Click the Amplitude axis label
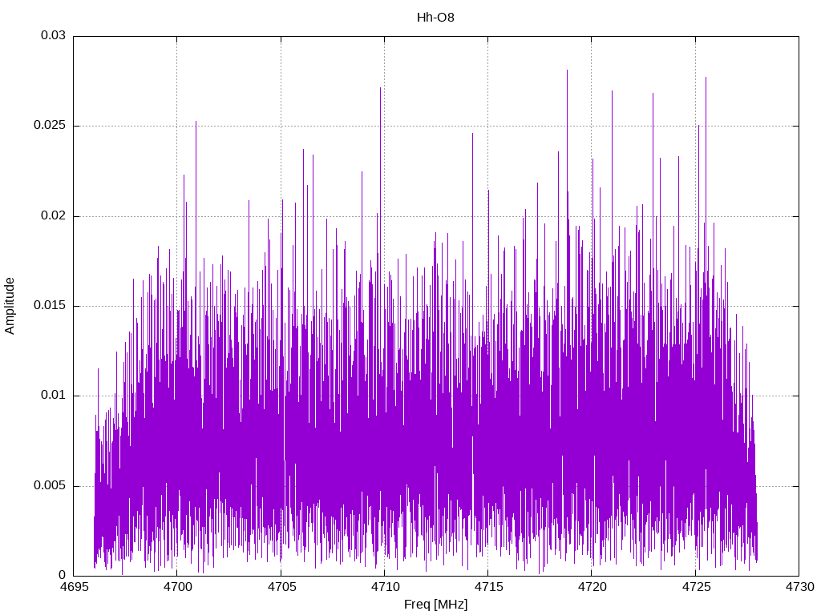 point(10,306)
